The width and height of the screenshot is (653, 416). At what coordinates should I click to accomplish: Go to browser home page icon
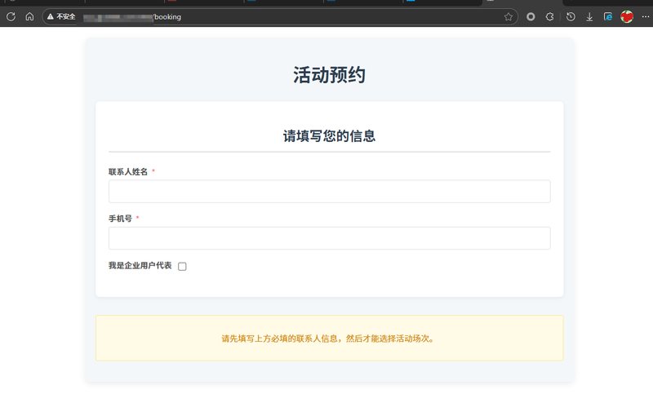click(x=29, y=16)
